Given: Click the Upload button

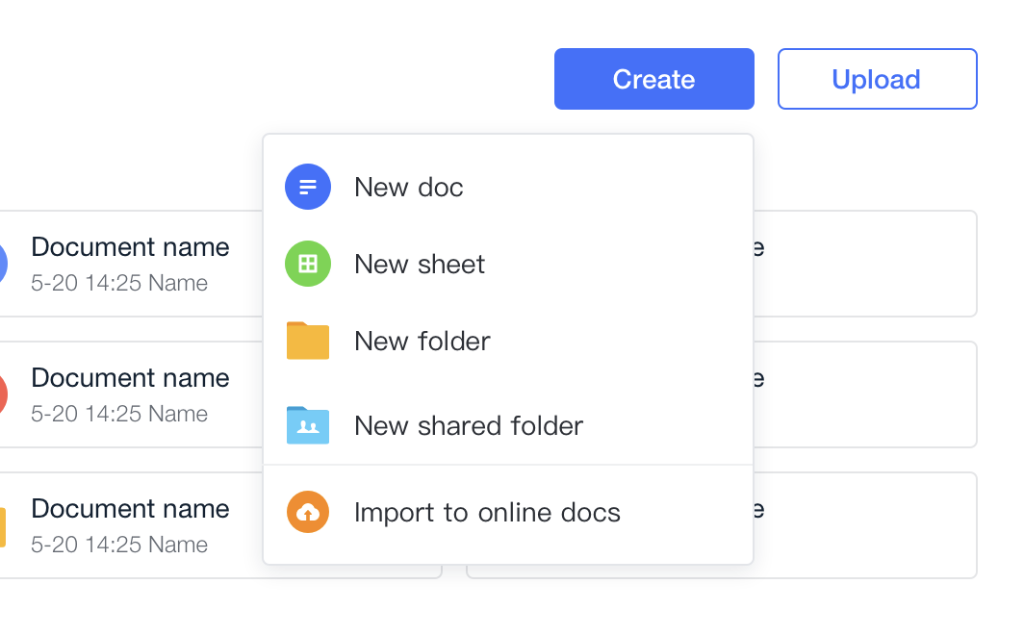Looking at the screenshot, I should pos(877,79).
